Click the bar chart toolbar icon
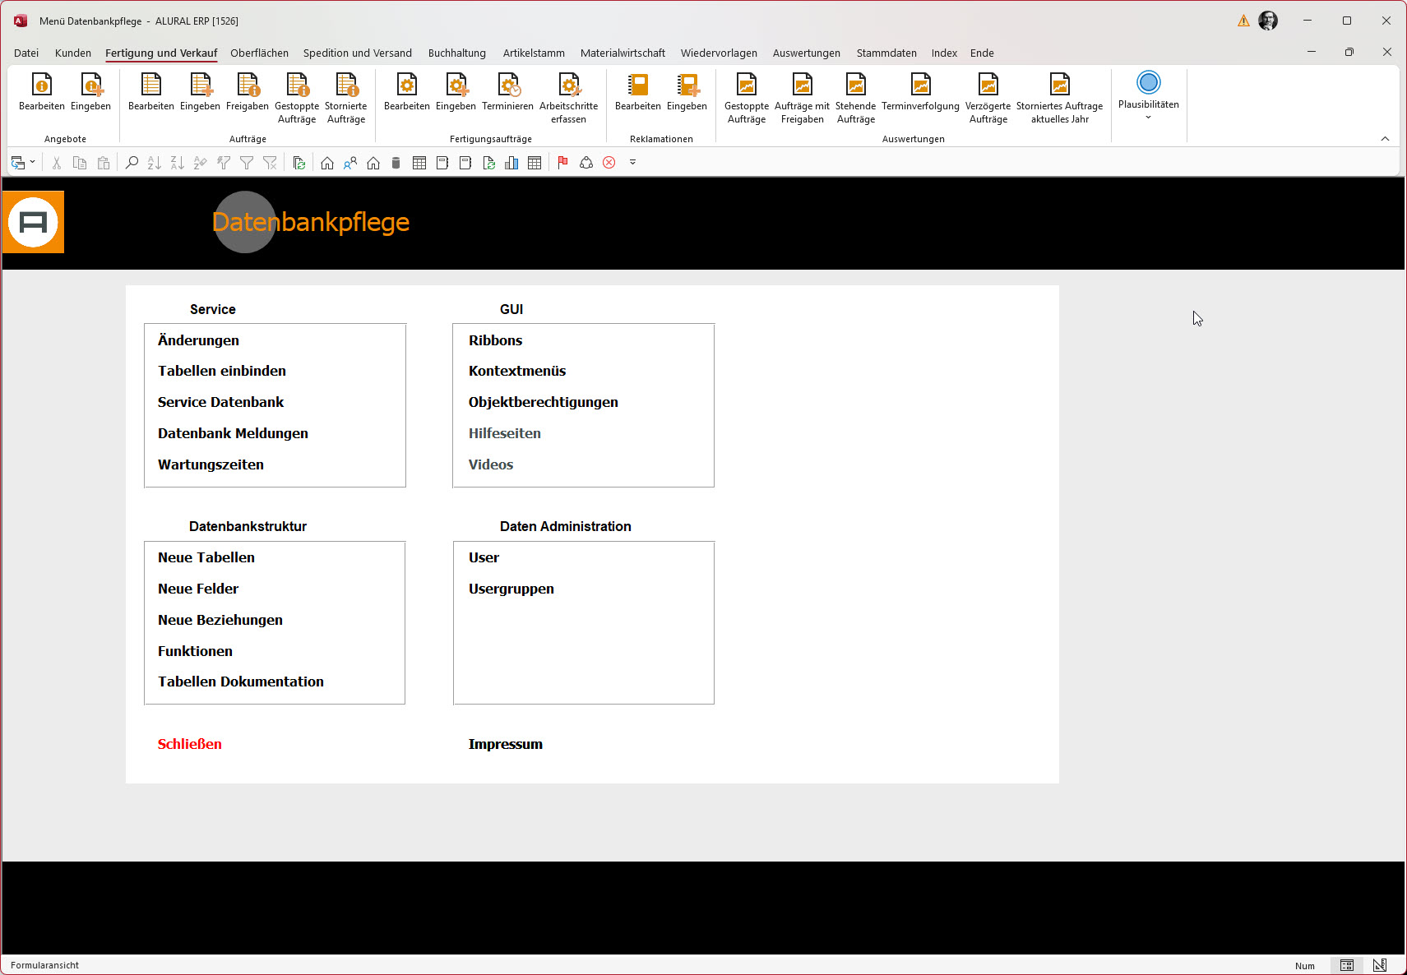The height and width of the screenshot is (975, 1407). pos(511,163)
